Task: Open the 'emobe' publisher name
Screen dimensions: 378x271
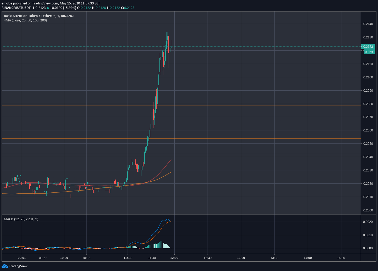Action: 7,3
